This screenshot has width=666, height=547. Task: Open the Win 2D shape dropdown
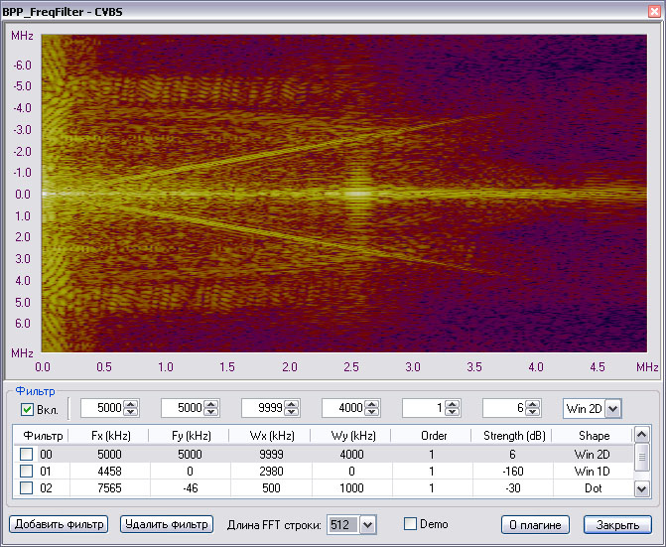coord(613,409)
